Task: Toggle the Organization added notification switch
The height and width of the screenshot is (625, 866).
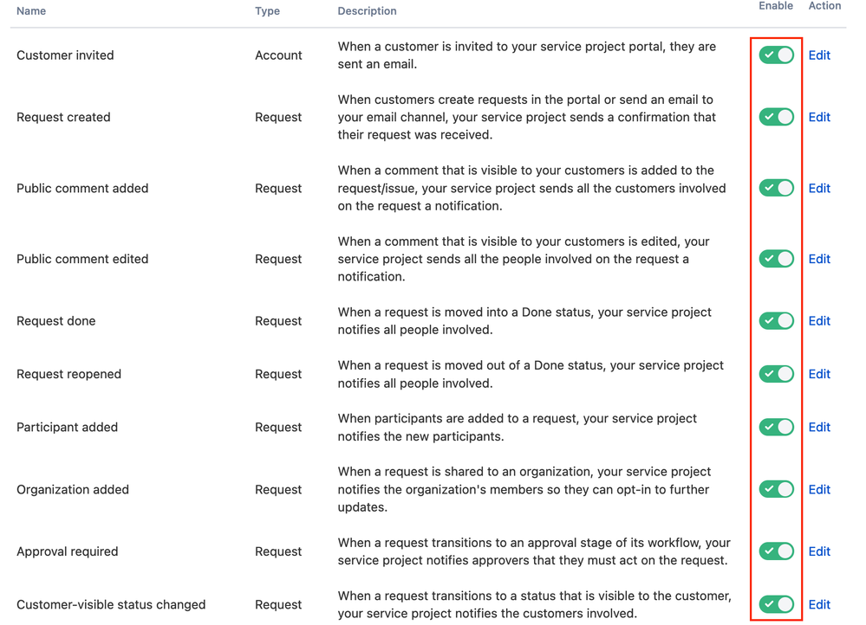Action: (776, 489)
